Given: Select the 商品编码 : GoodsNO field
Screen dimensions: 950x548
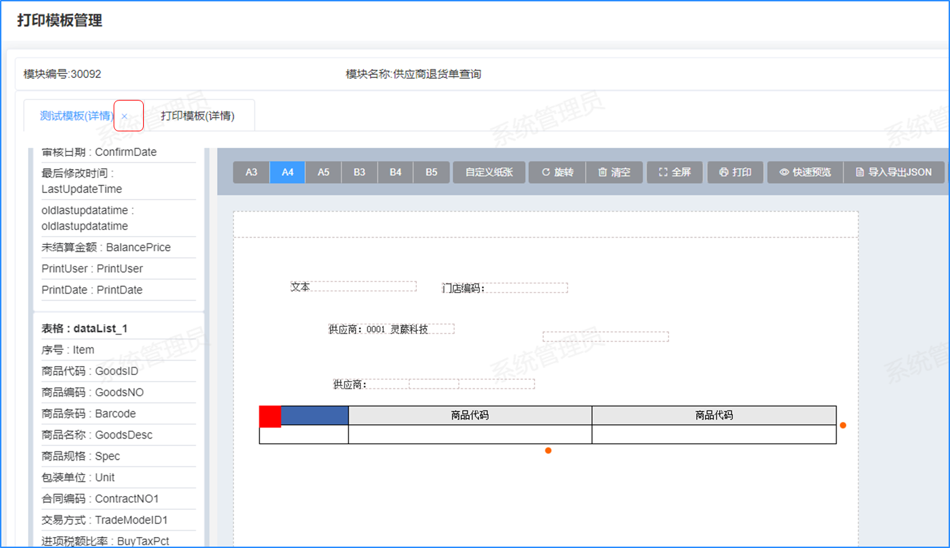Looking at the screenshot, I should tap(118, 393).
